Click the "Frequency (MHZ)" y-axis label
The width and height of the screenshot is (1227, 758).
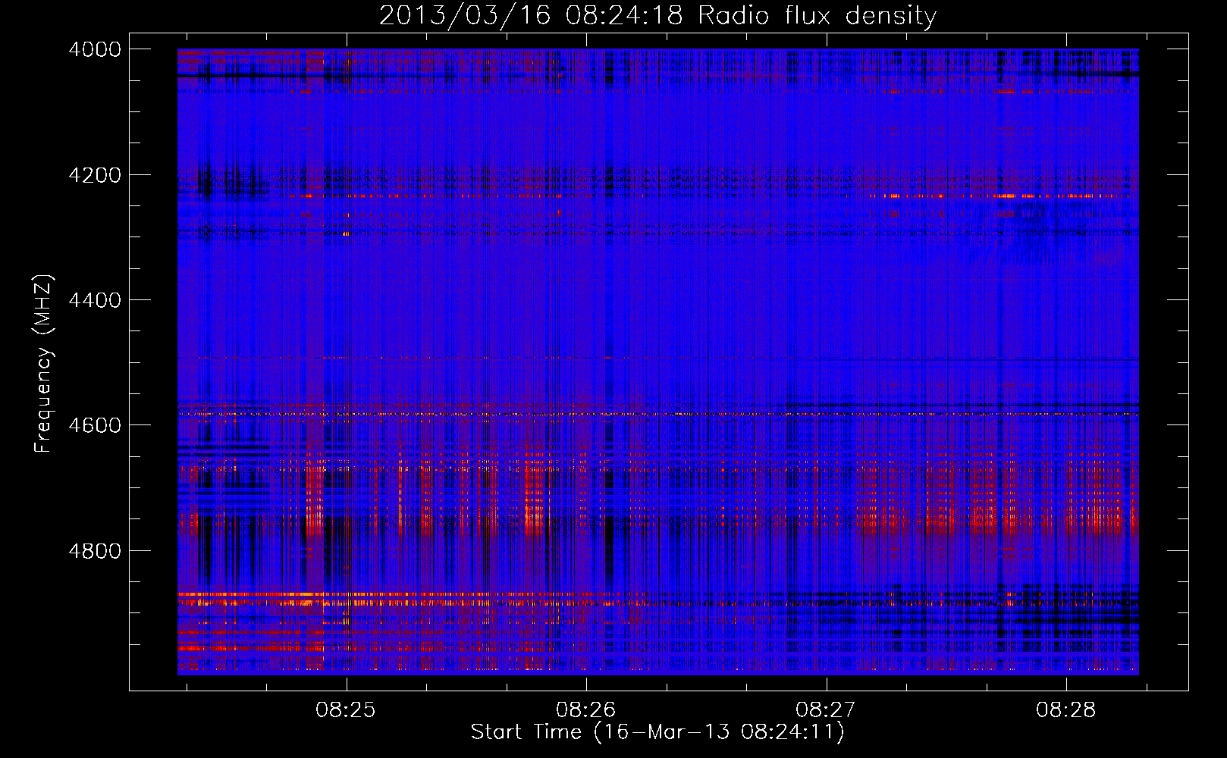[43, 364]
